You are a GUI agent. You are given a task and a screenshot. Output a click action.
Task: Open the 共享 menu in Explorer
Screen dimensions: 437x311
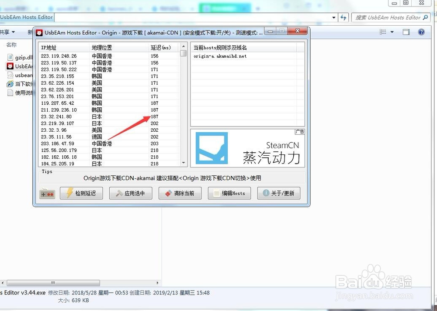click(x=7, y=32)
